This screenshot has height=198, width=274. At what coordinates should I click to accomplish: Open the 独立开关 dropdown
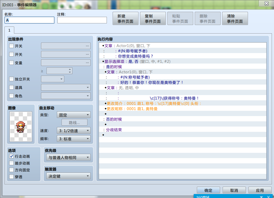[x=53, y=79]
